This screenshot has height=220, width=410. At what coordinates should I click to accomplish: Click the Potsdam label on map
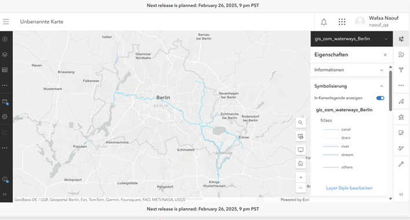(x=80, y=147)
